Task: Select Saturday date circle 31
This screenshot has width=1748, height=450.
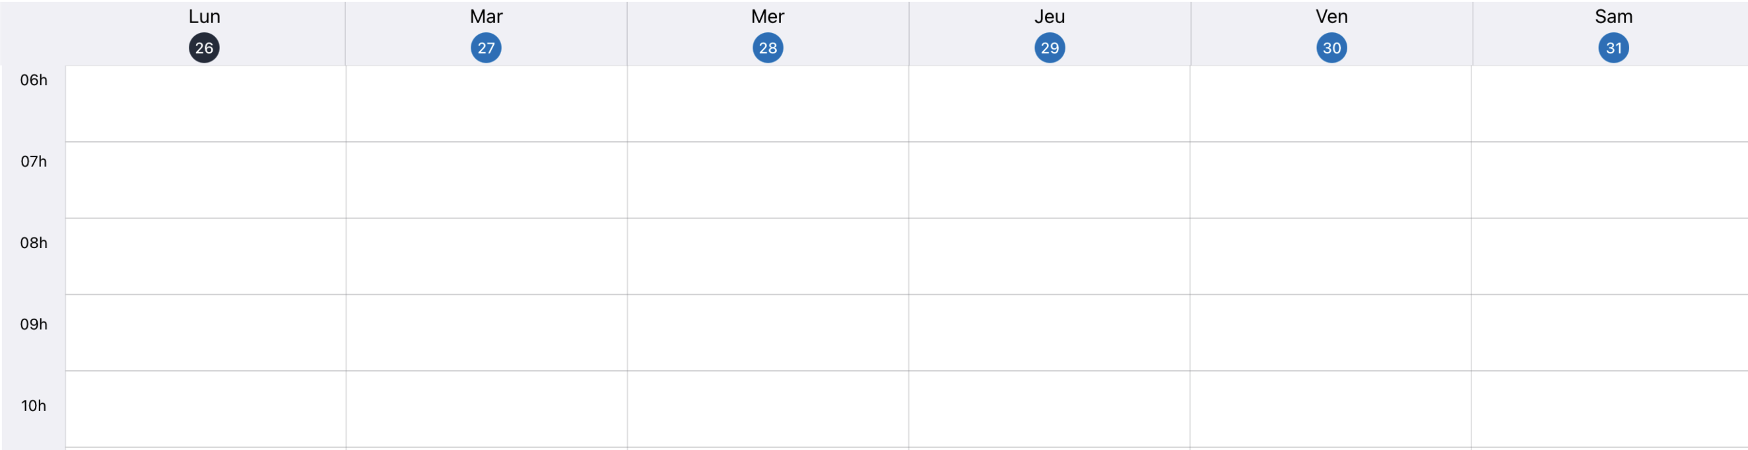Action: [1613, 48]
